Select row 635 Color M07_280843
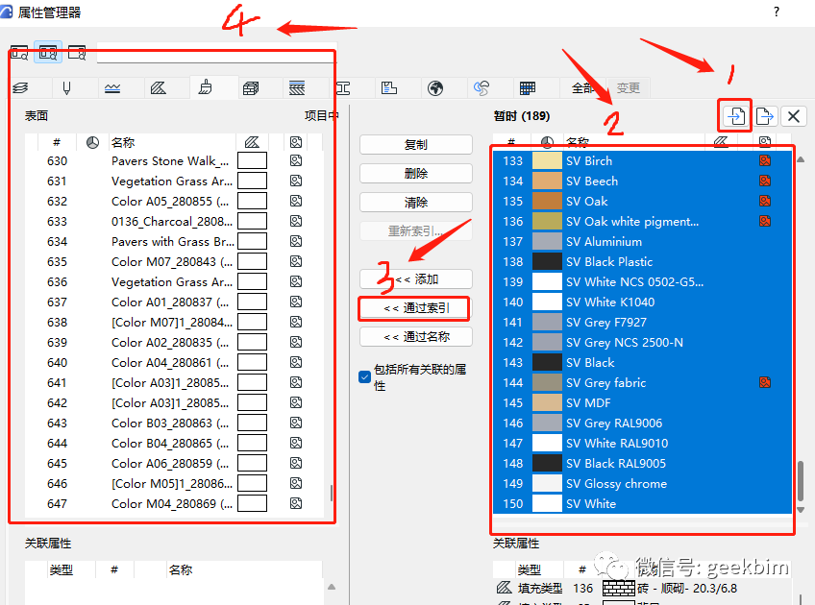 pos(174,262)
